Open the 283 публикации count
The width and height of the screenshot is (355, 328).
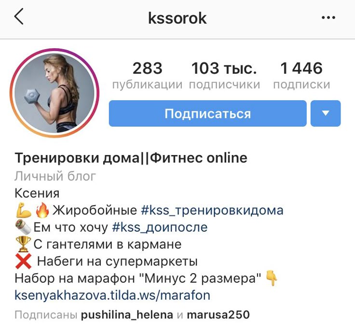(148, 76)
